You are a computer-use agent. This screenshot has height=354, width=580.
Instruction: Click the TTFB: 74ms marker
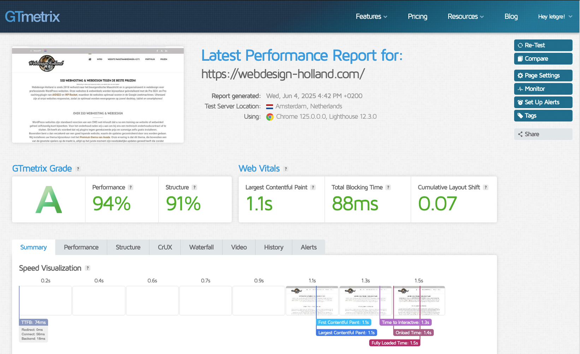[34, 322]
